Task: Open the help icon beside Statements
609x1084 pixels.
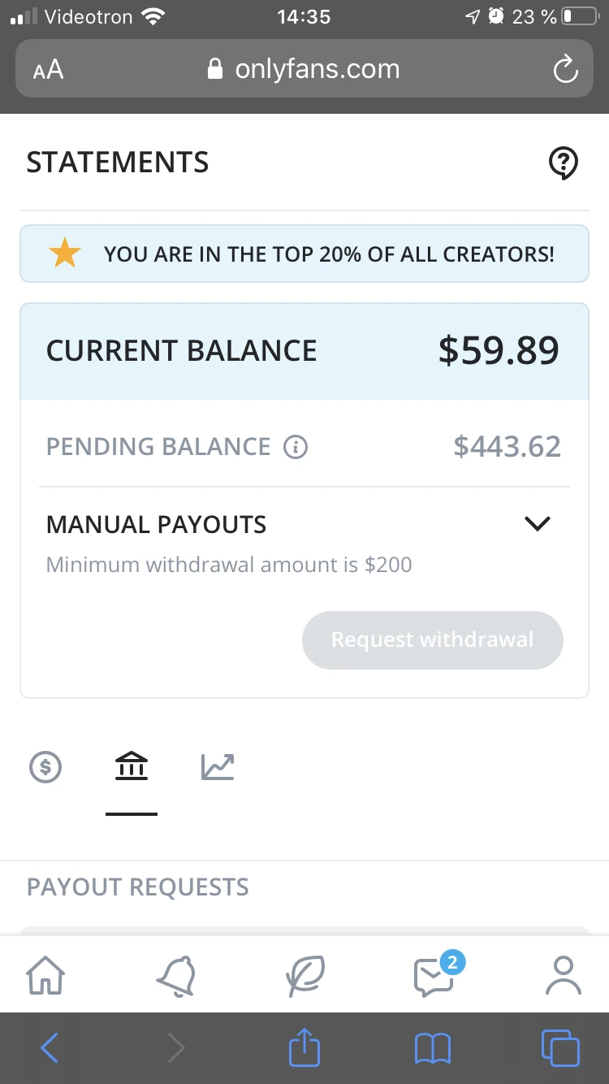Action: coord(564,163)
